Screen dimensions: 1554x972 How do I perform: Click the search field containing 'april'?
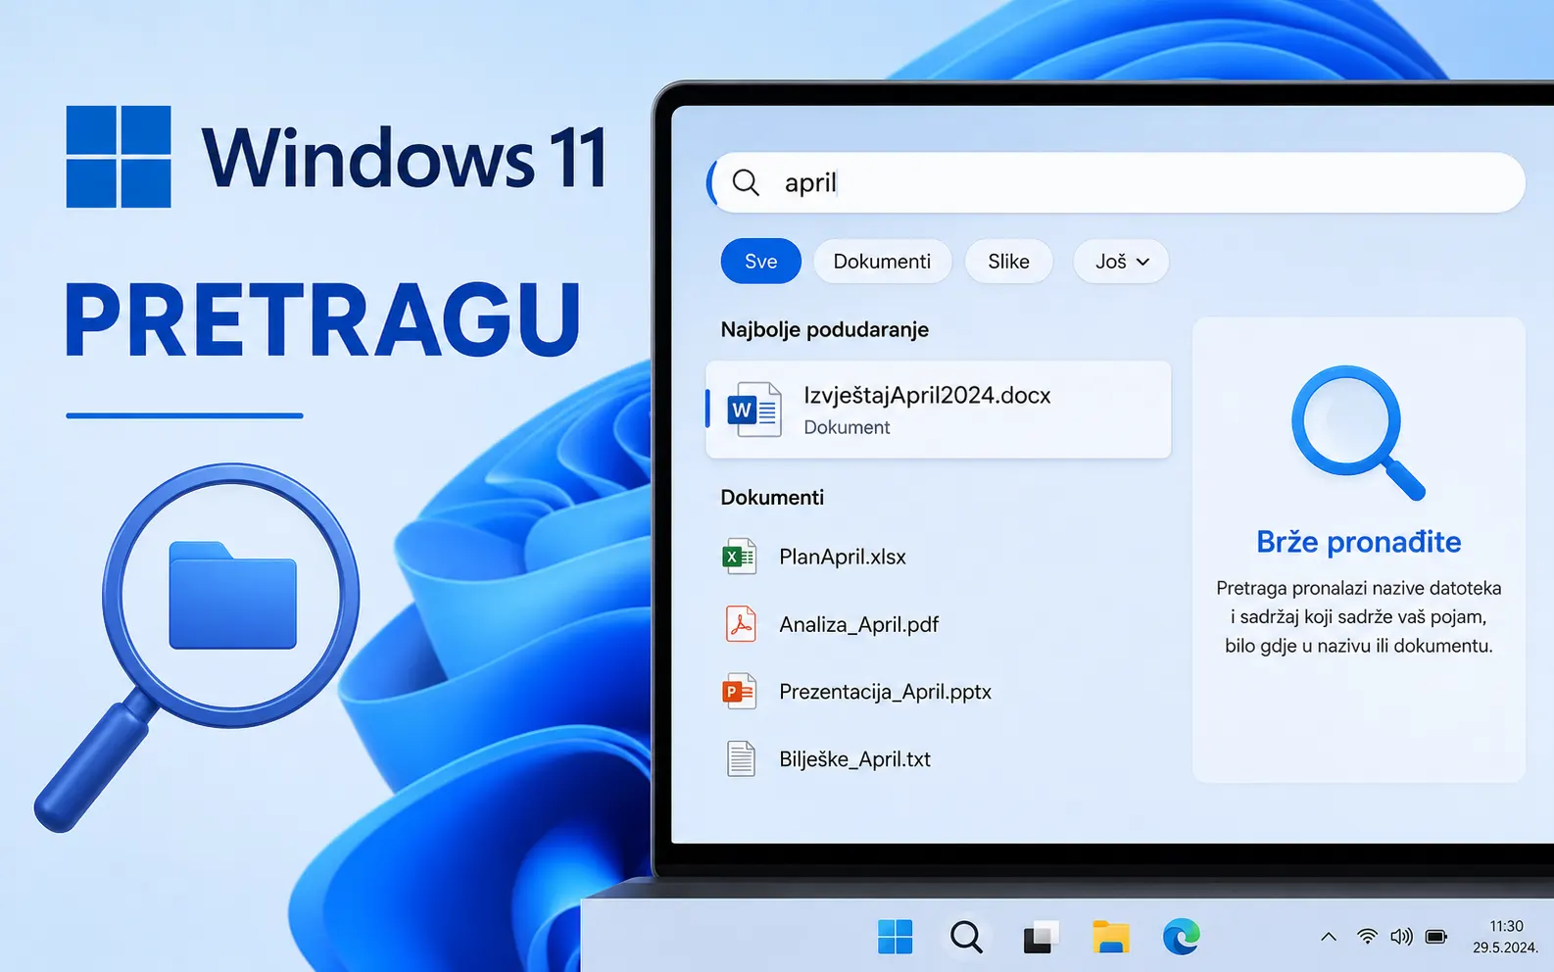tap(1116, 182)
